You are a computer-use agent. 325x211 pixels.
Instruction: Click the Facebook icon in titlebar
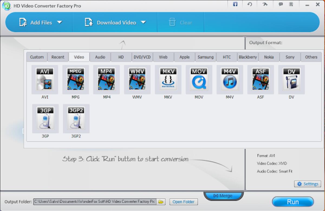coord(235,4)
